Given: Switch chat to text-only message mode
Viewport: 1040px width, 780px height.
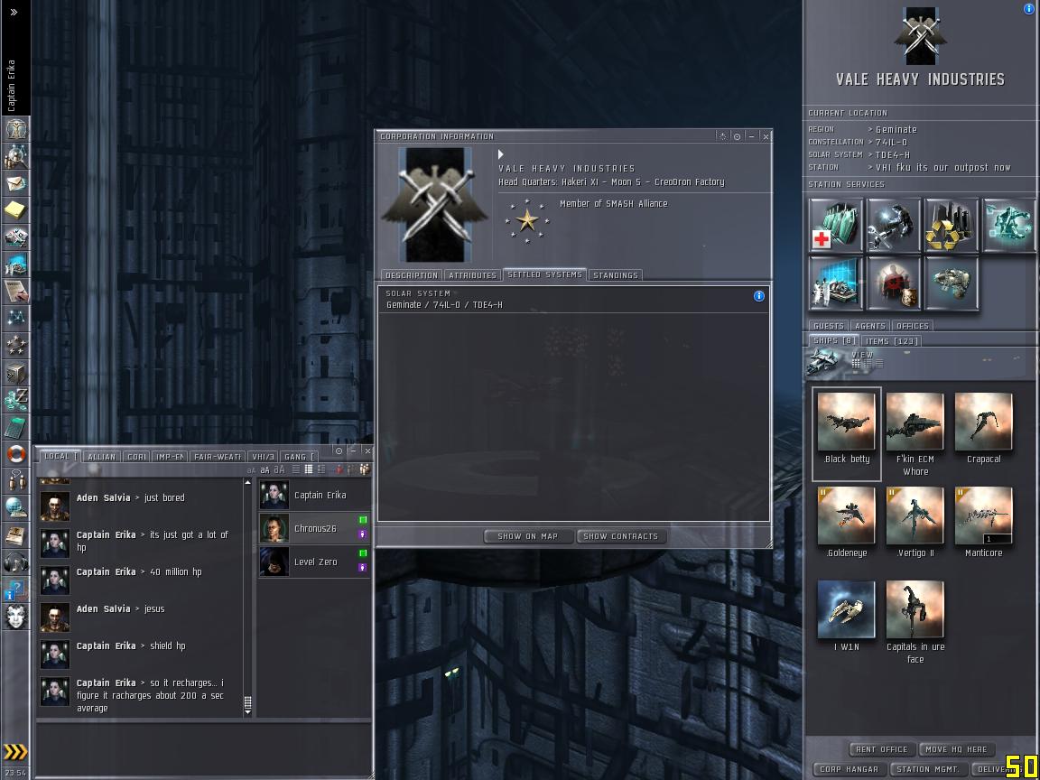Looking at the screenshot, I should click(x=296, y=469).
